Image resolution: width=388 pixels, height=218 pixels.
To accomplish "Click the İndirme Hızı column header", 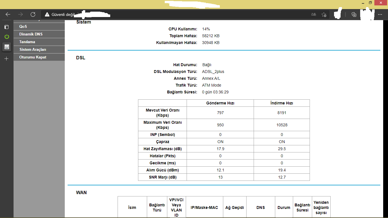I will 282,103.
